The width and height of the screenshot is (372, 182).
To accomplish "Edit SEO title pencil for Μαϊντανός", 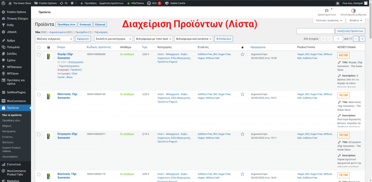I will (x=339, y=102).
